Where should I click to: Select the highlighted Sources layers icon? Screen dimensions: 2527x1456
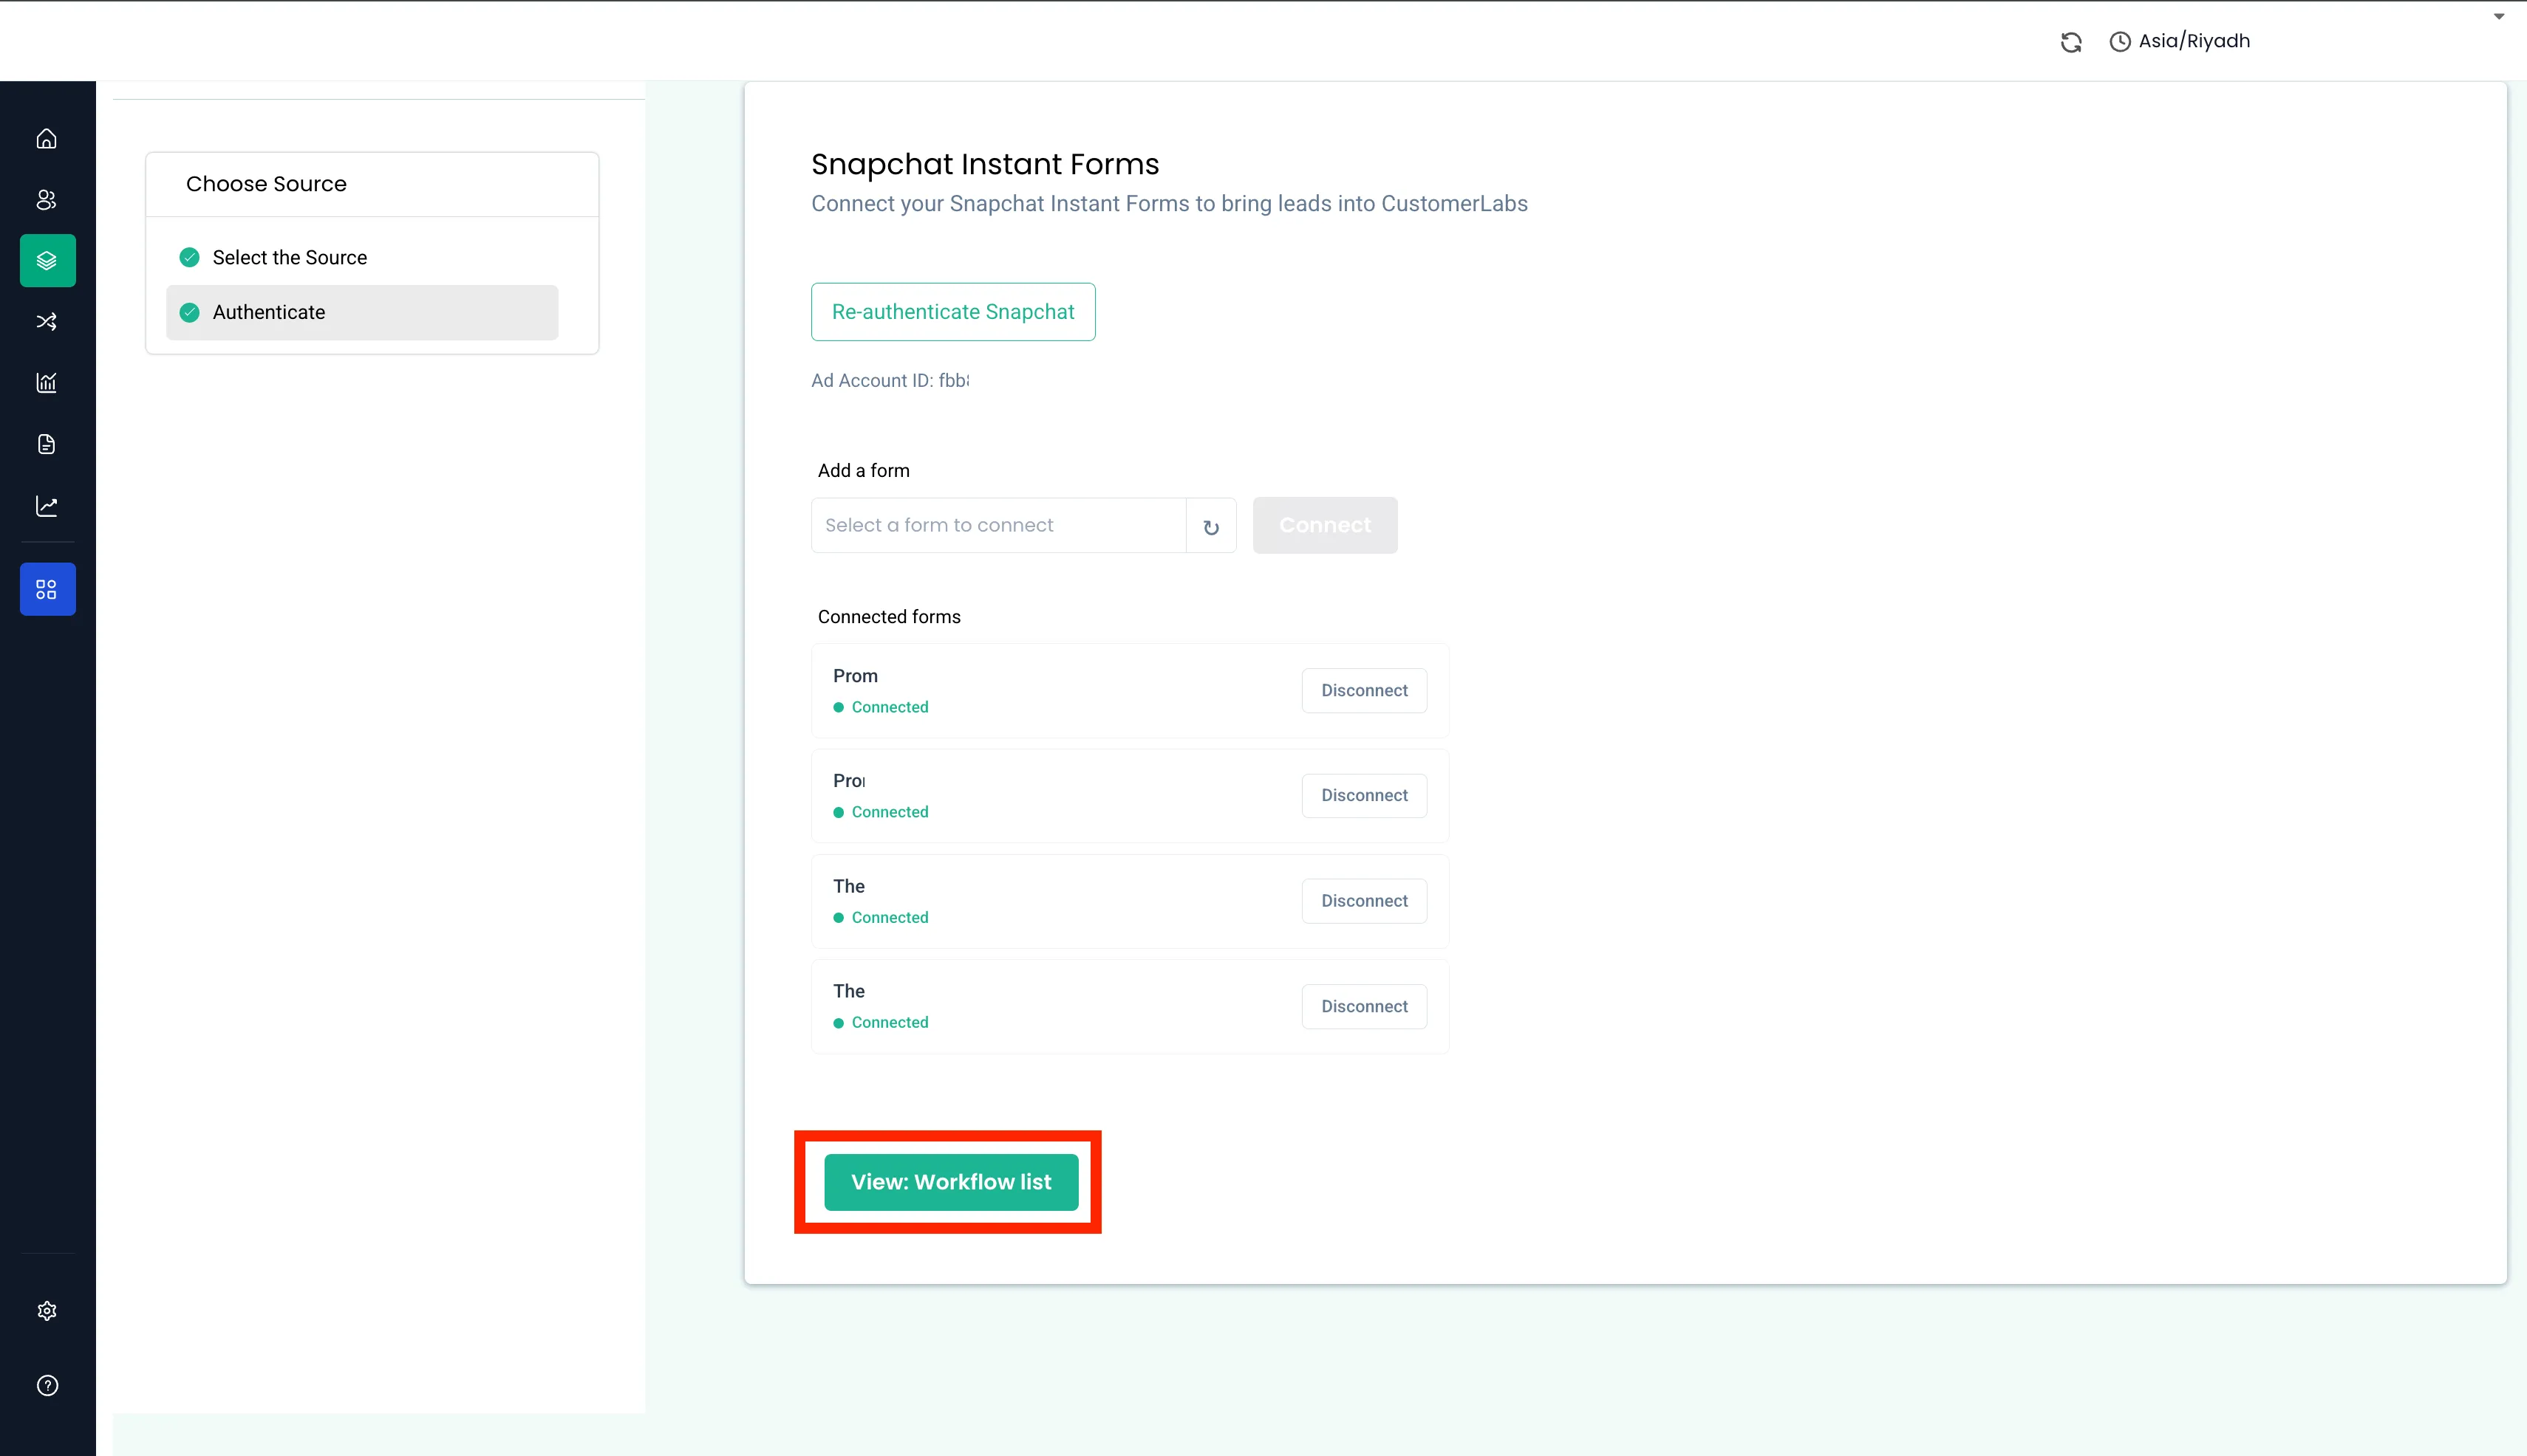tap(47, 261)
